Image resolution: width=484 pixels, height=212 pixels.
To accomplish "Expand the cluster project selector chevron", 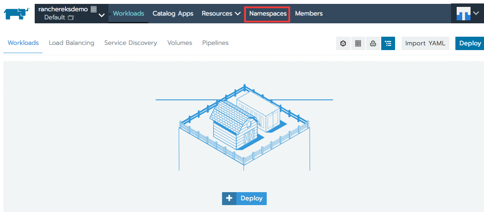I will 102,16.
